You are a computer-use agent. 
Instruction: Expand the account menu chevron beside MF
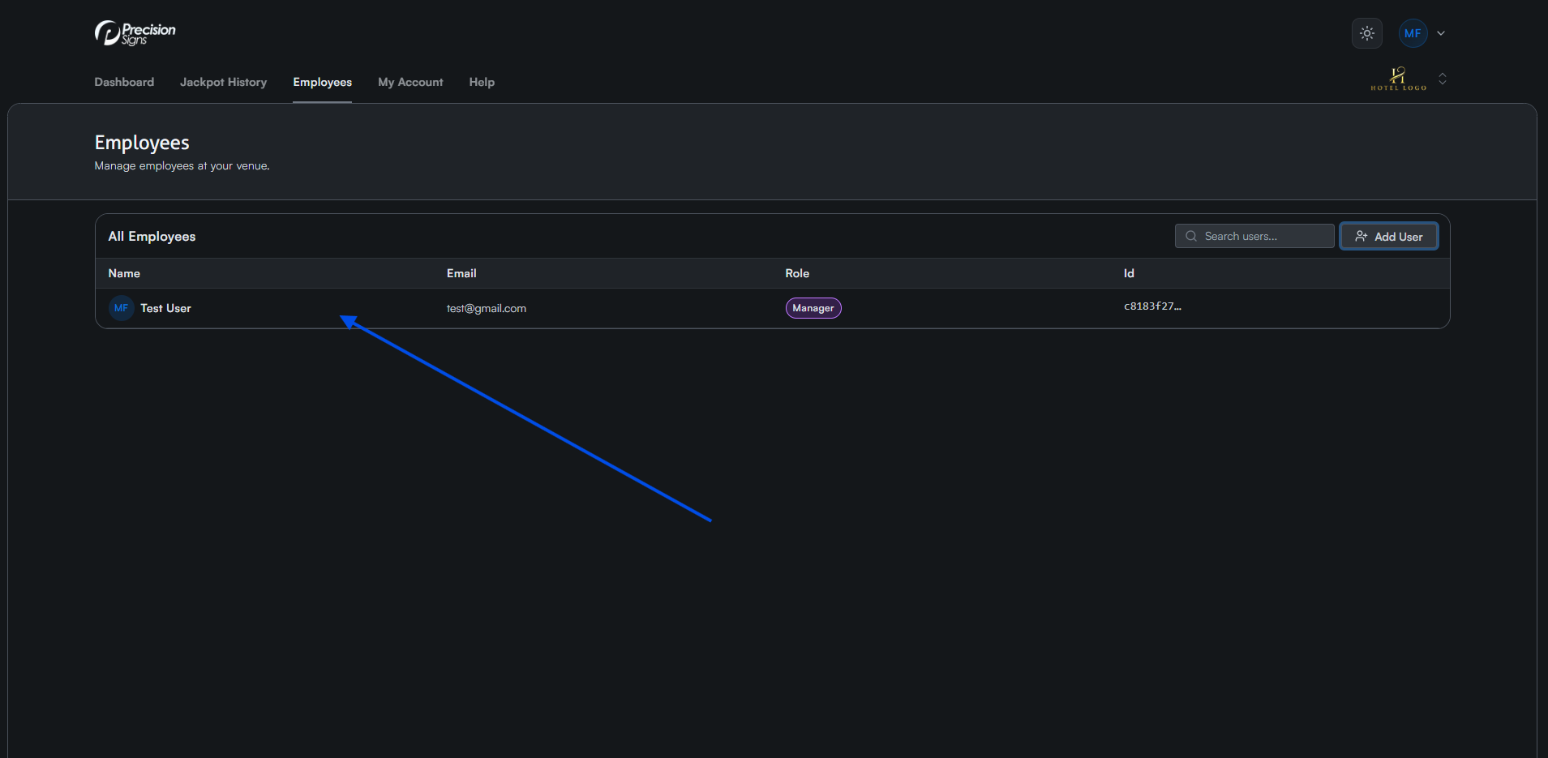click(x=1441, y=33)
